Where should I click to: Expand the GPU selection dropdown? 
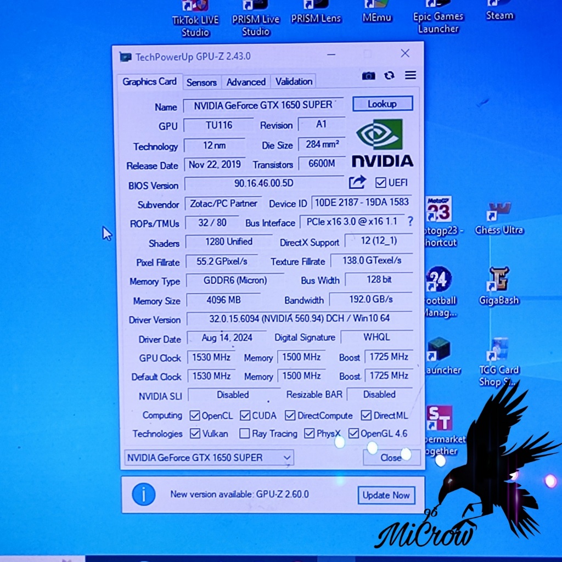click(286, 457)
